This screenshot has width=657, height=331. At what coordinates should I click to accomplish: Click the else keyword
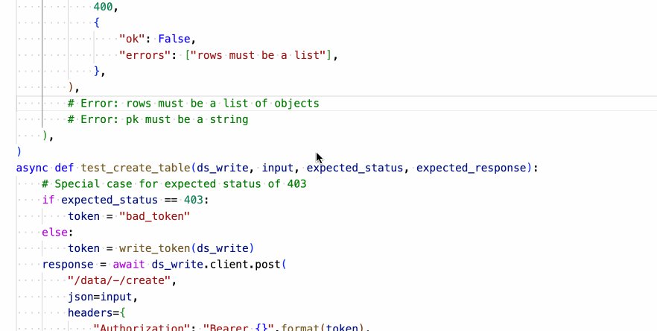(x=54, y=233)
